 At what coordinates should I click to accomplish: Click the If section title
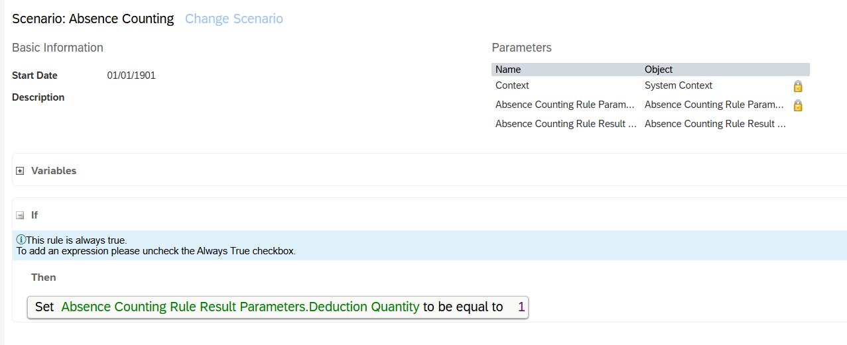pyautogui.click(x=34, y=215)
